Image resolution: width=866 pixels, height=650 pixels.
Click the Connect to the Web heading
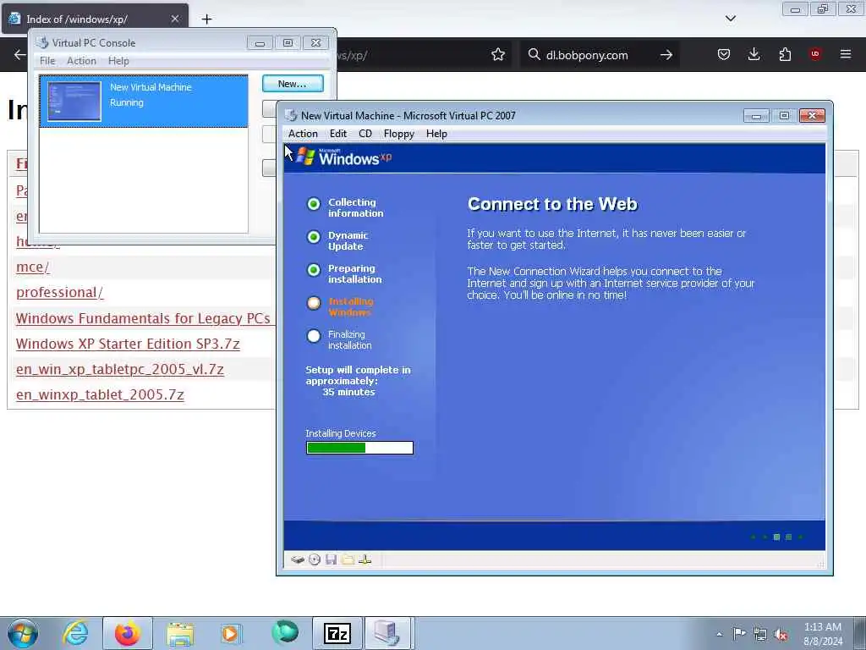tap(552, 205)
